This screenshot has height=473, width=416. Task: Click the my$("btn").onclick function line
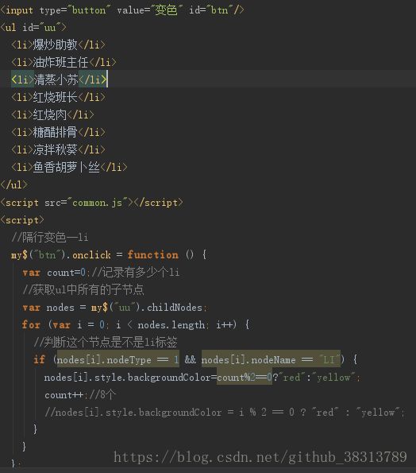coord(109,255)
